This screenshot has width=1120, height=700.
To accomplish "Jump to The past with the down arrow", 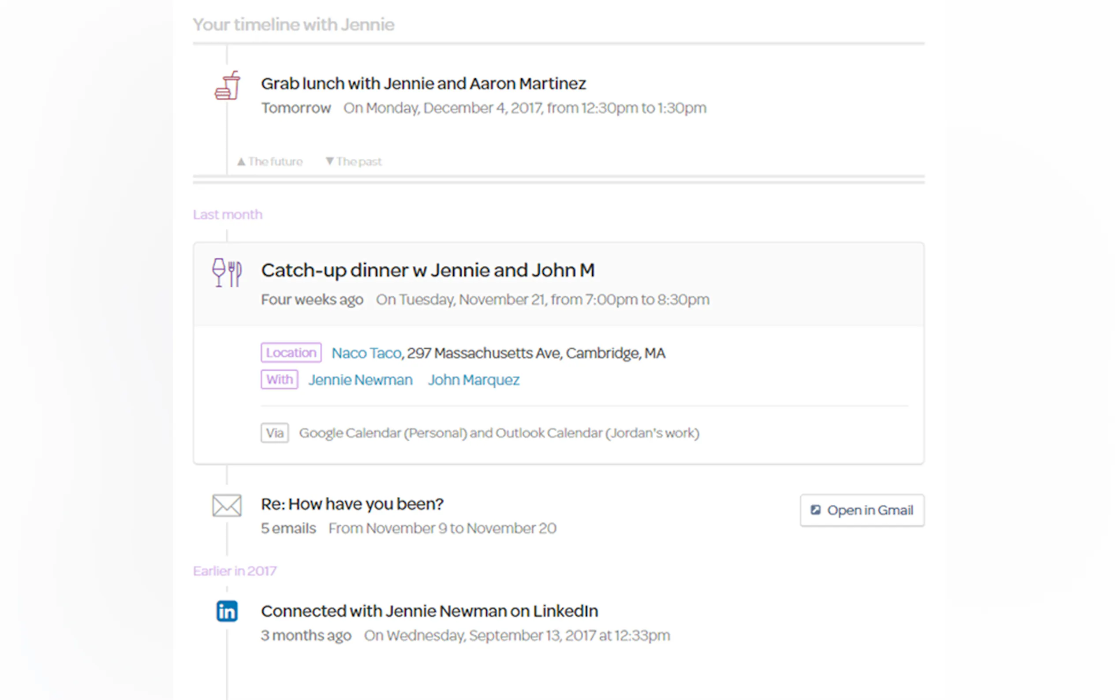I will 353,162.
